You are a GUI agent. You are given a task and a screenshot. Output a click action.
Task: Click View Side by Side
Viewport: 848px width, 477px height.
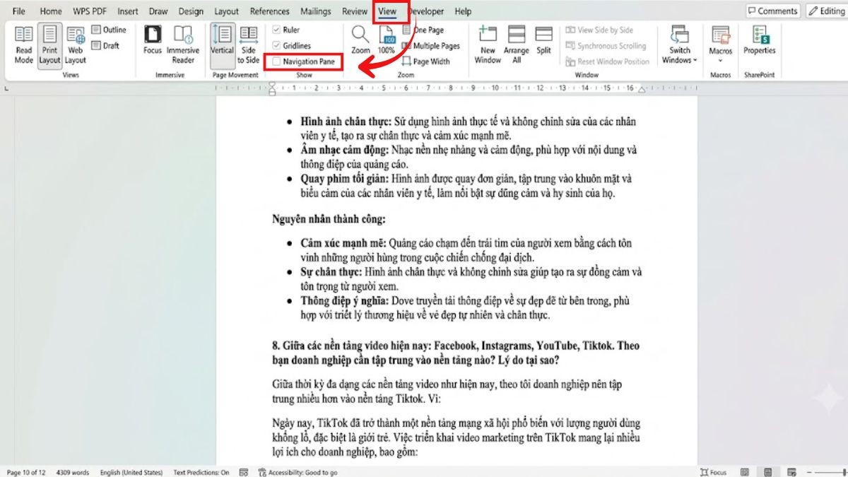[x=599, y=30]
